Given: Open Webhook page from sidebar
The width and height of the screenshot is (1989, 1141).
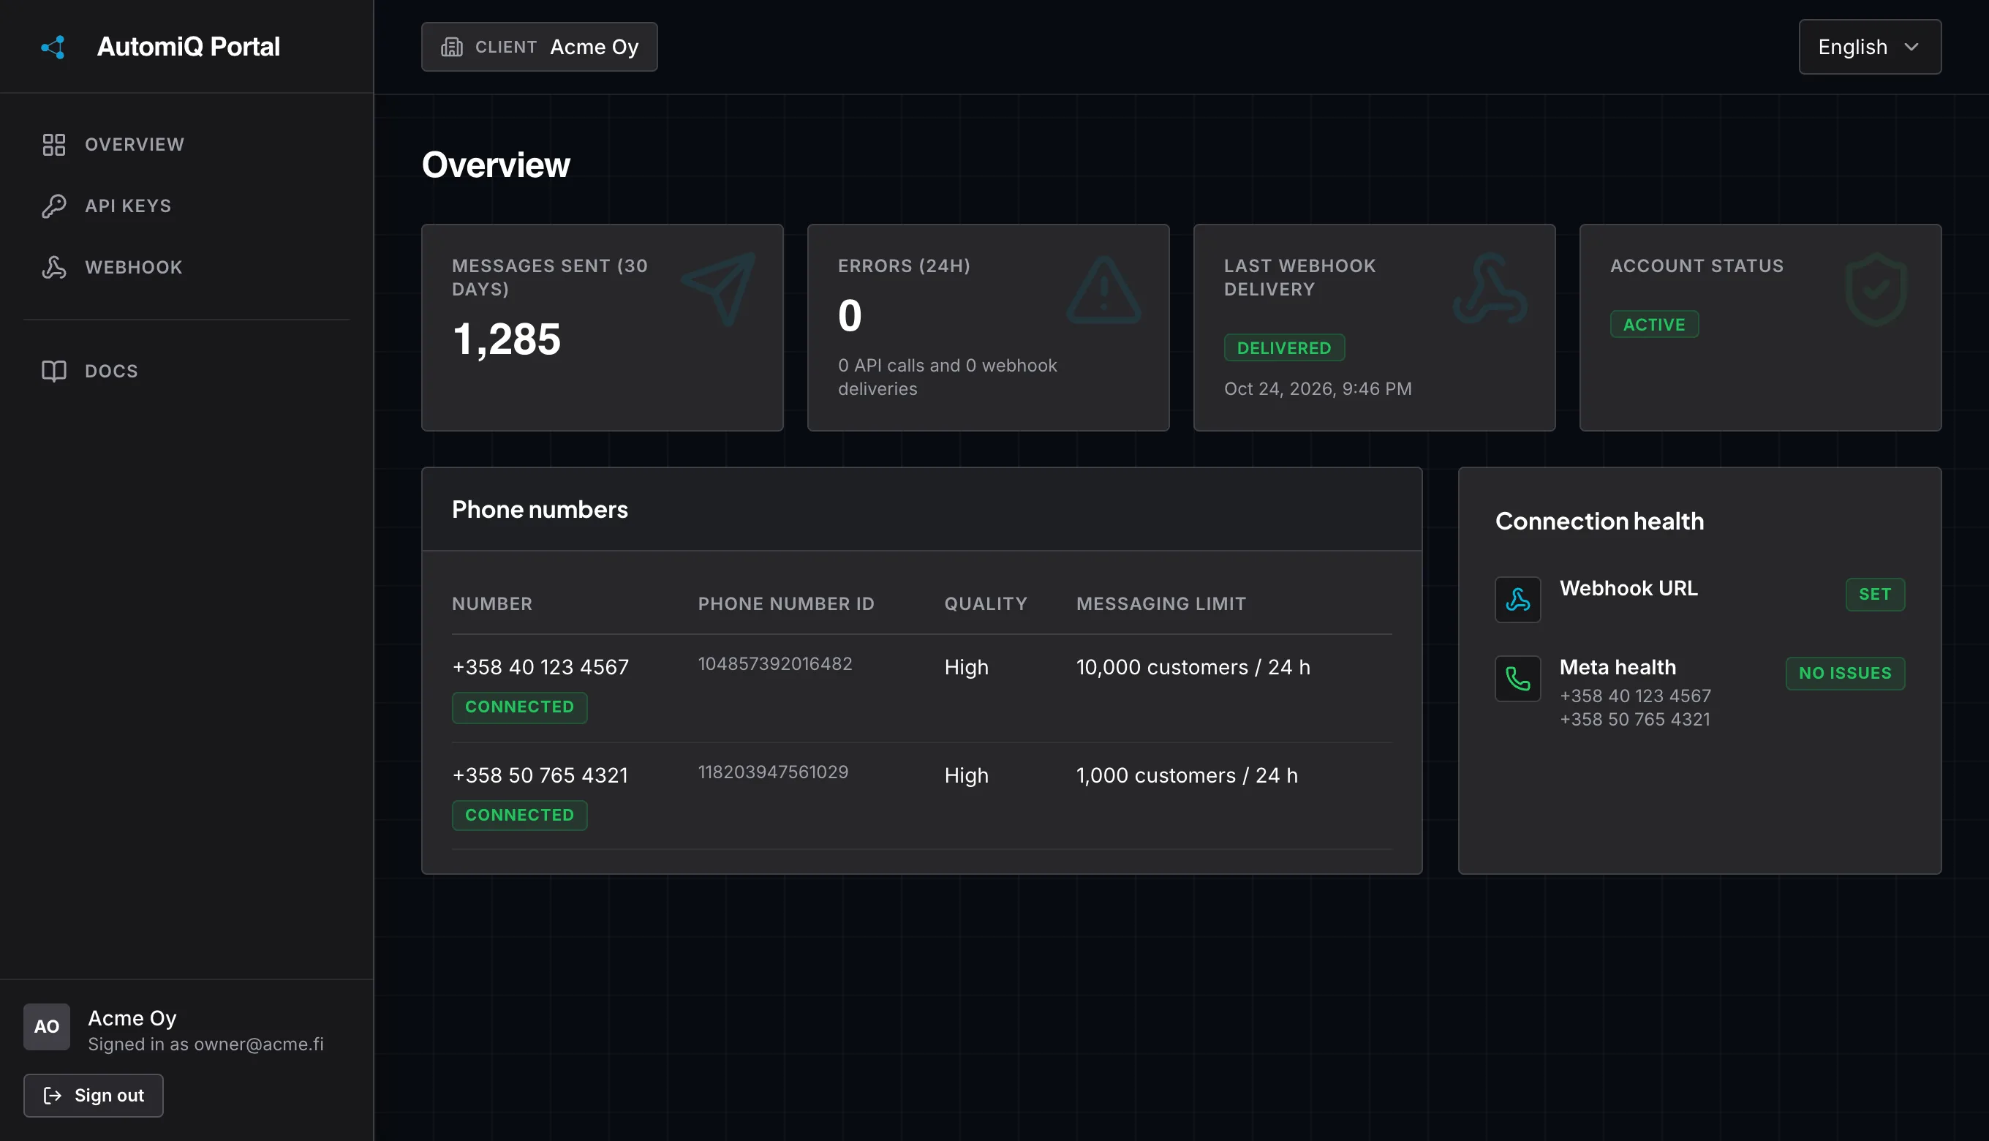Looking at the screenshot, I should pyautogui.click(x=186, y=267).
